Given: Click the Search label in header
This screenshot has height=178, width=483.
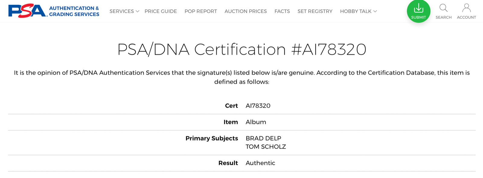Looking at the screenshot, I should pos(443,17).
